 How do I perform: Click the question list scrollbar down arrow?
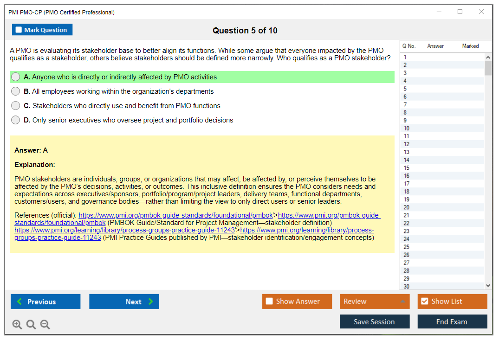[488, 285]
